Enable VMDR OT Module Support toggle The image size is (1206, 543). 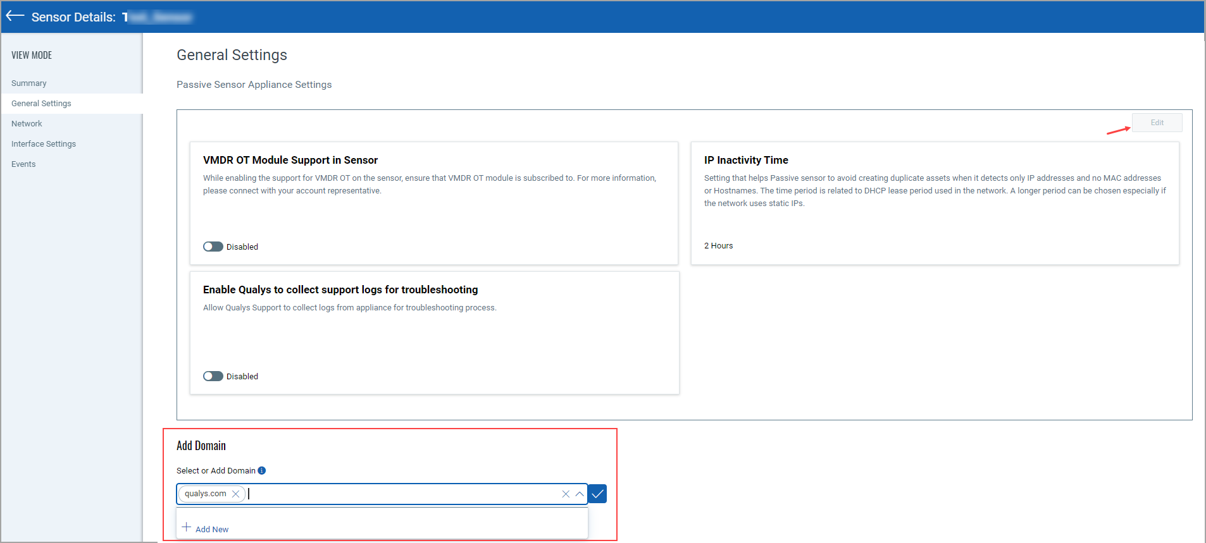pos(213,247)
